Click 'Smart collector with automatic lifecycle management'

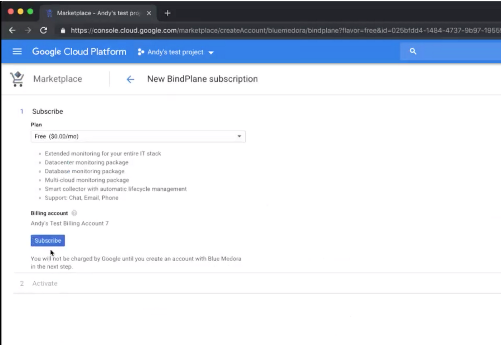pyautogui.click(x=116, y=189)
